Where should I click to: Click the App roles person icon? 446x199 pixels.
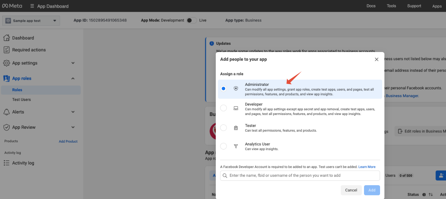point(6,78)
